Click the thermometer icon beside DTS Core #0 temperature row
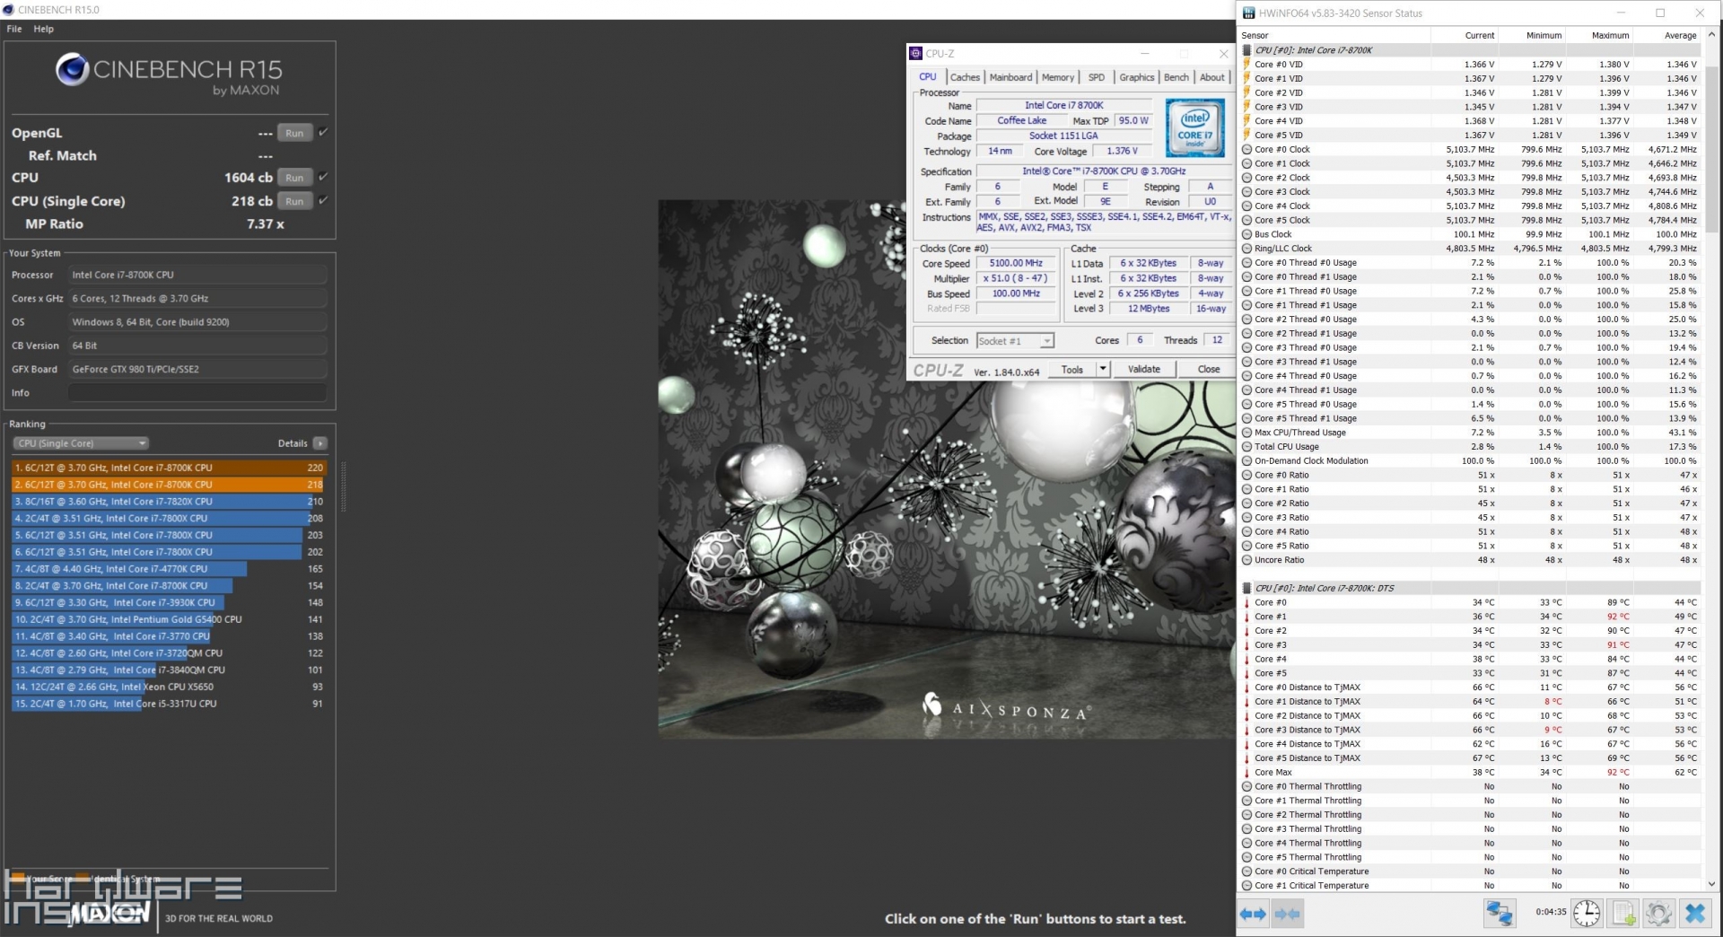 1246,603
